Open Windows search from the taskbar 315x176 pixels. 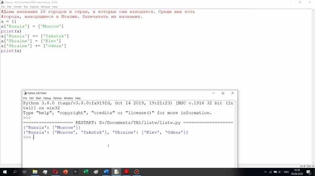[15, 172]
